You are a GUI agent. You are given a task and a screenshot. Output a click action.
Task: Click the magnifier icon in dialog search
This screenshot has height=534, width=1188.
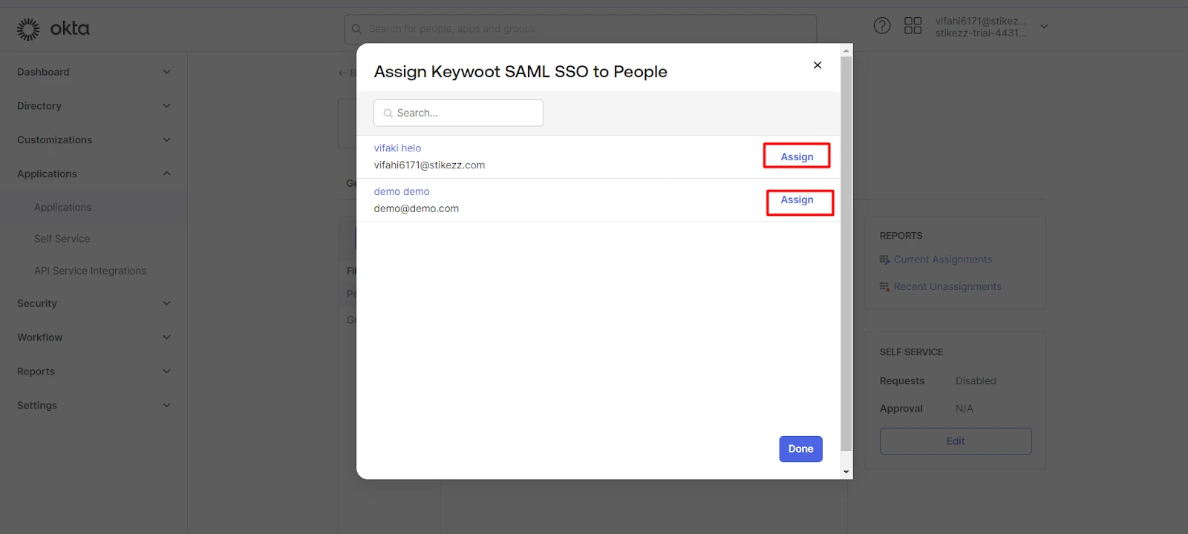coord(388,113)
